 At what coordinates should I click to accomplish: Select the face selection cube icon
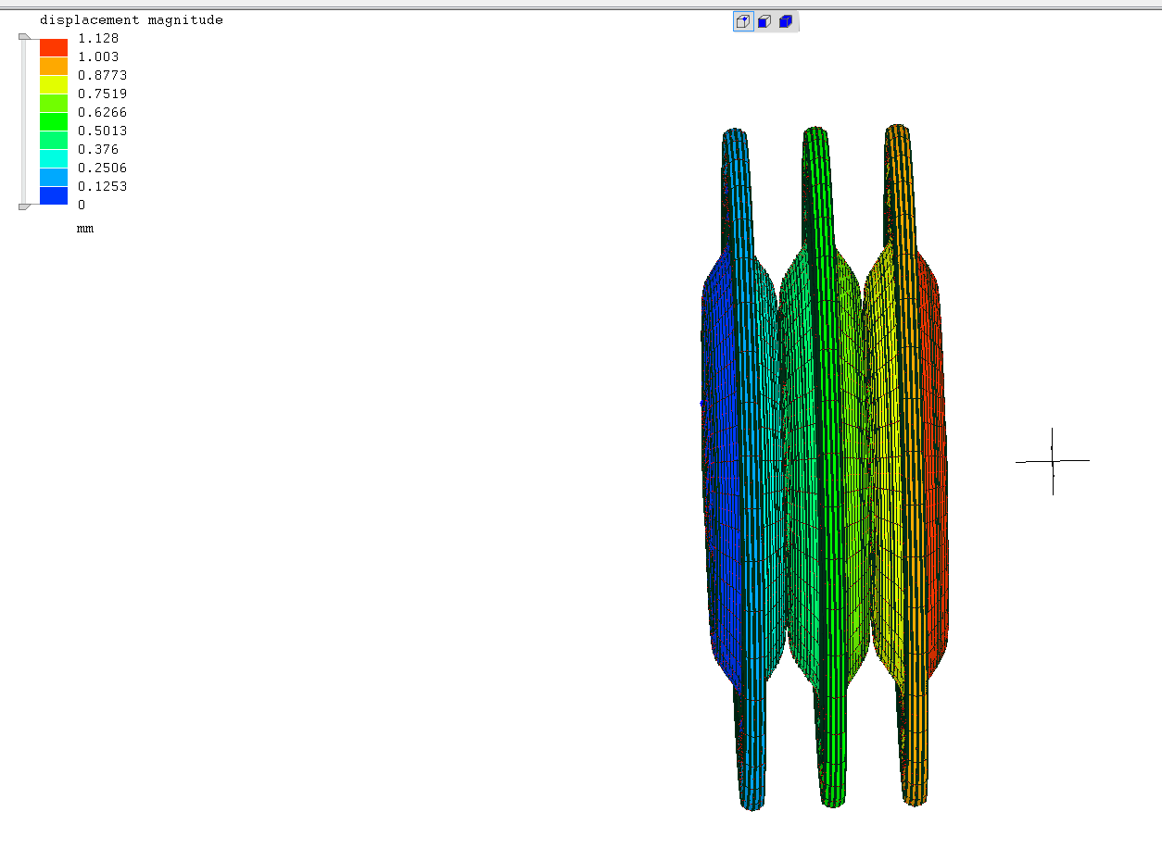click(x=764, y=21)
